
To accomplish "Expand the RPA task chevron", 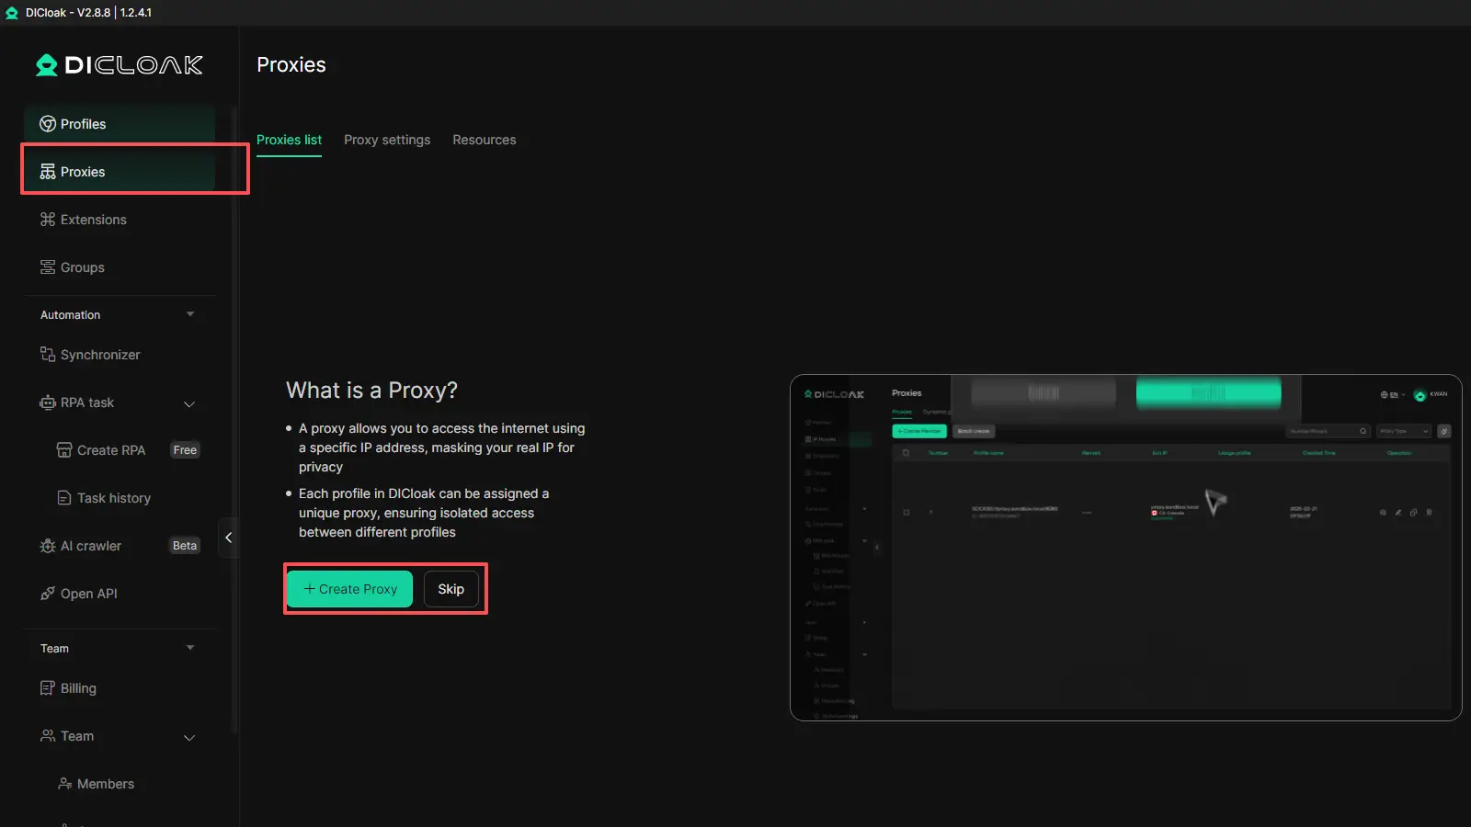I will point(189,403).
